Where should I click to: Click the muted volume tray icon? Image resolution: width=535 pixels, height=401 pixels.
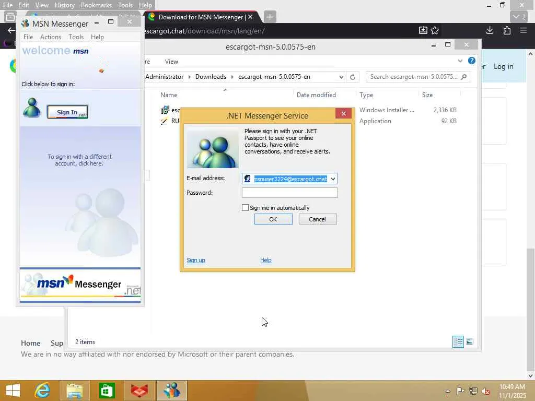485,391
